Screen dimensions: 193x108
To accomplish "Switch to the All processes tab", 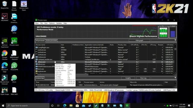I will point(40,40).
